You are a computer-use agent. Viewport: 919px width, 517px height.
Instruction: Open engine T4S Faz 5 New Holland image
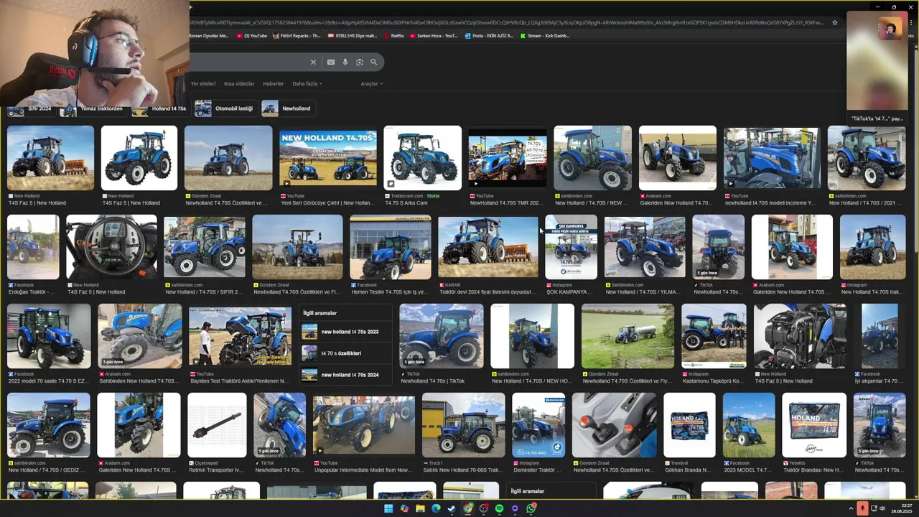[800, 336]
